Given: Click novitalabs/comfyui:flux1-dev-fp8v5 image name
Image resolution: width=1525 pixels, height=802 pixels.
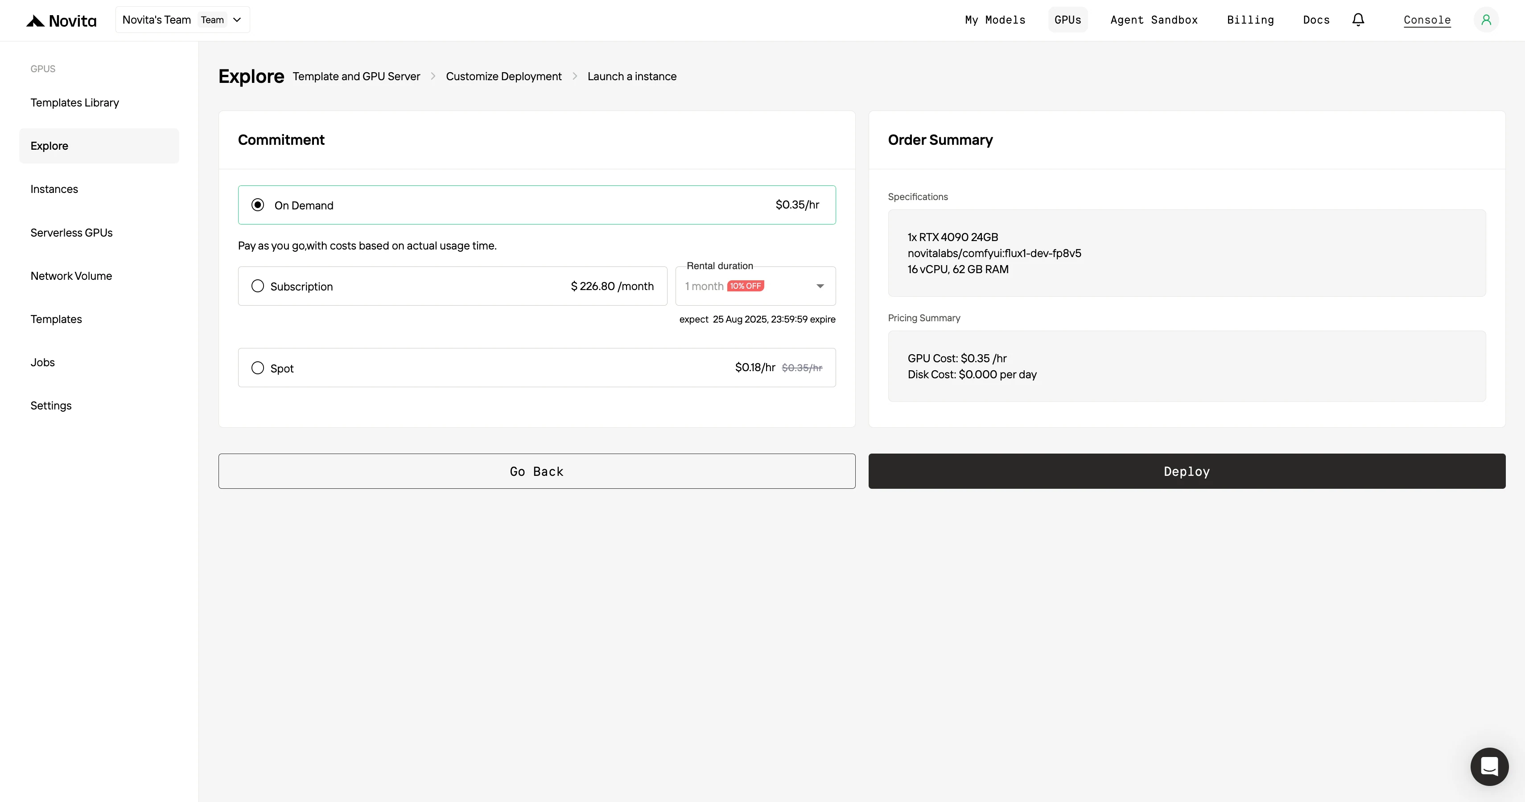Looking at the screenshot, I should pos(994,253).
